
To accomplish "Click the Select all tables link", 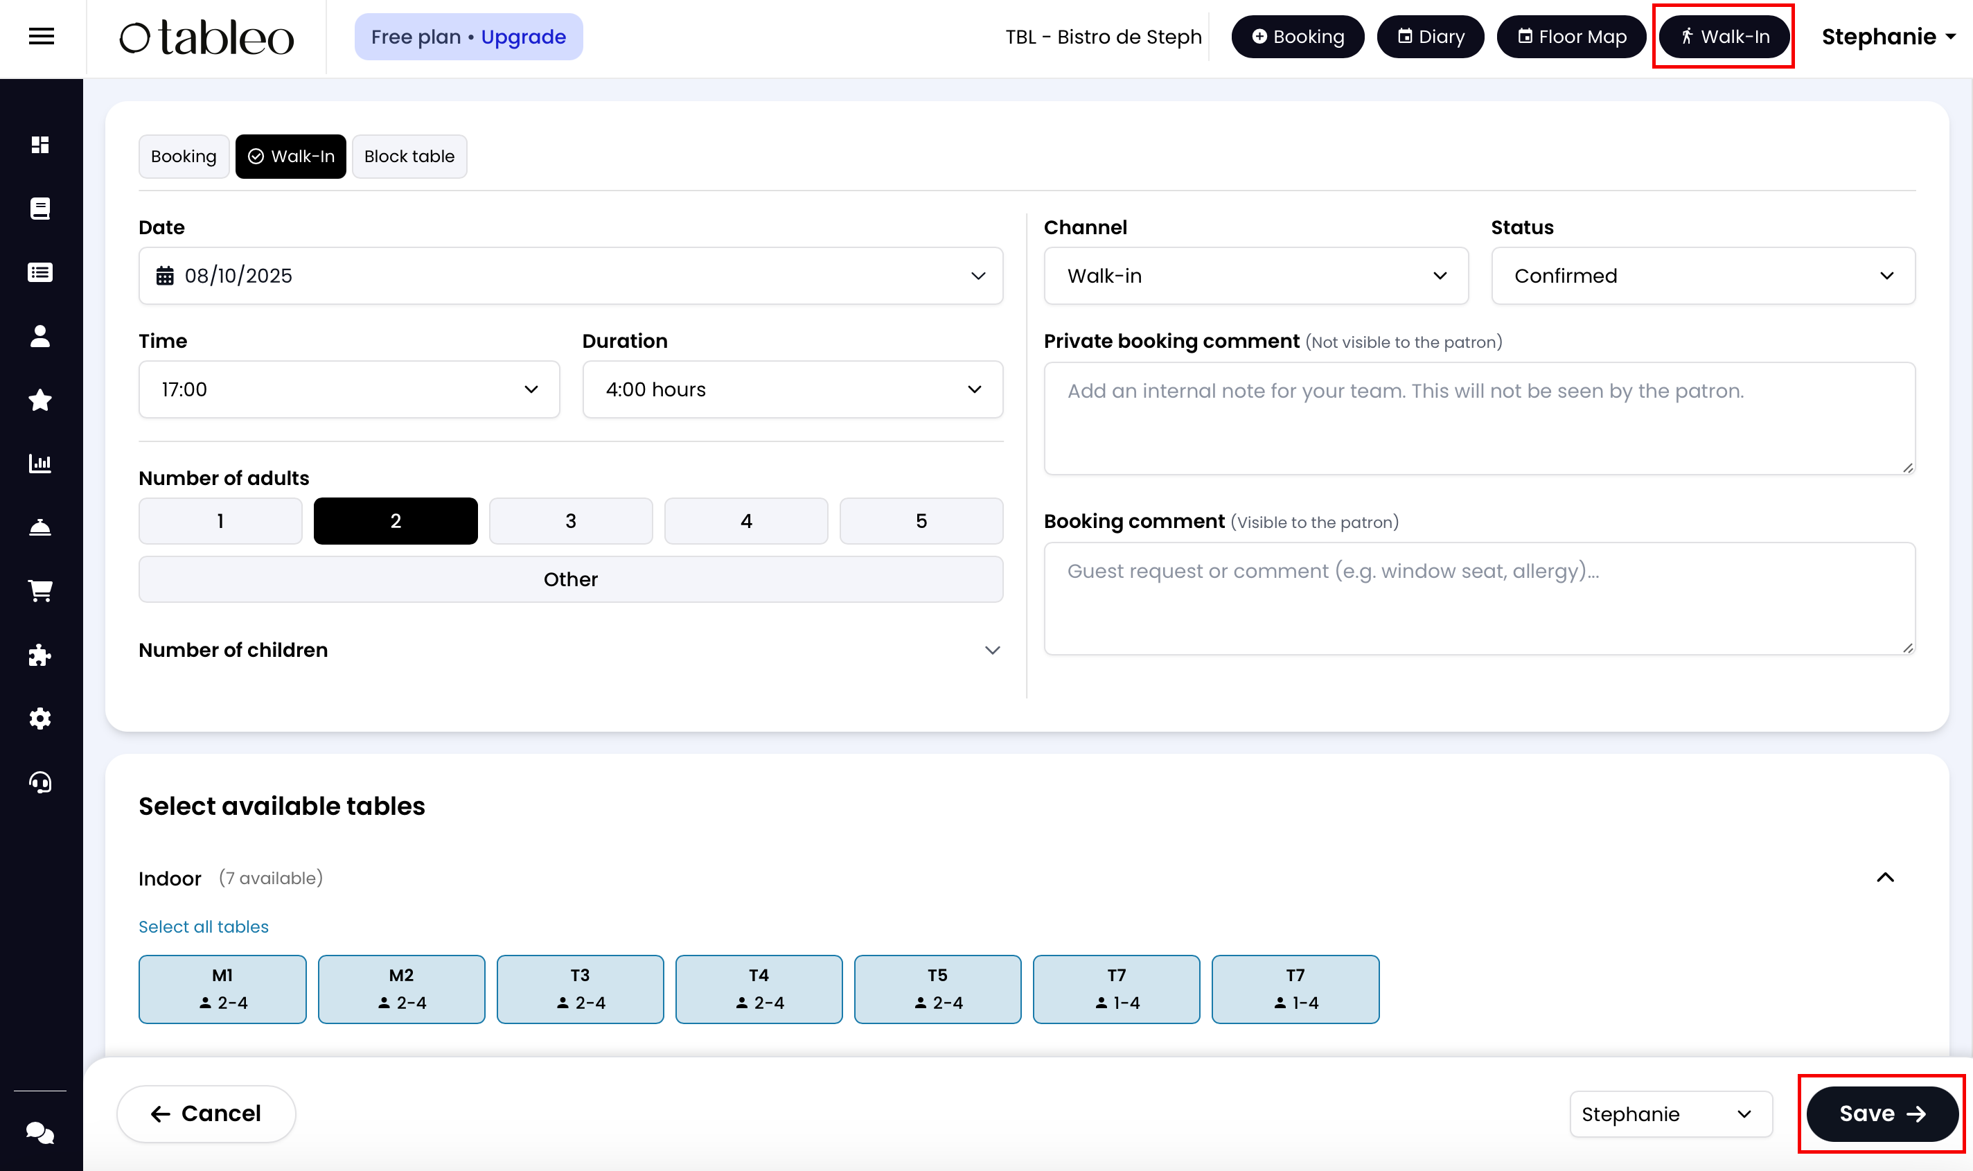I will [x=204, y=926].
